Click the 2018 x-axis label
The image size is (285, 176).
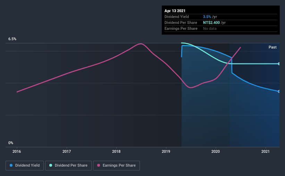tap(116, 151)
